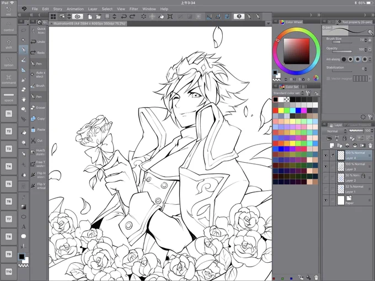375x281 pixels.
Task: Click the Delete layer trash icon
Action: pos(370,145)
